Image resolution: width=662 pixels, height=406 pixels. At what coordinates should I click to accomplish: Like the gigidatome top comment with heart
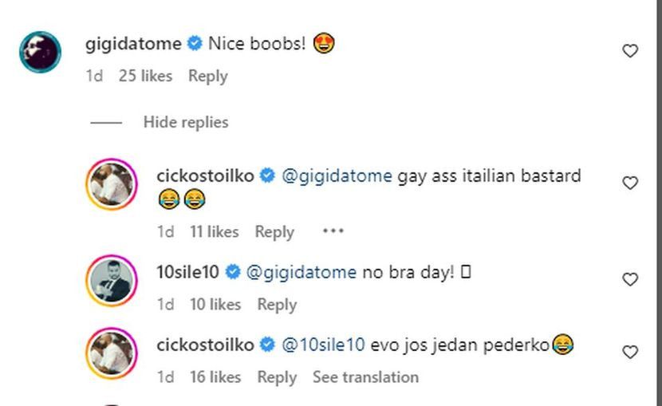click(x=630, y=51)
